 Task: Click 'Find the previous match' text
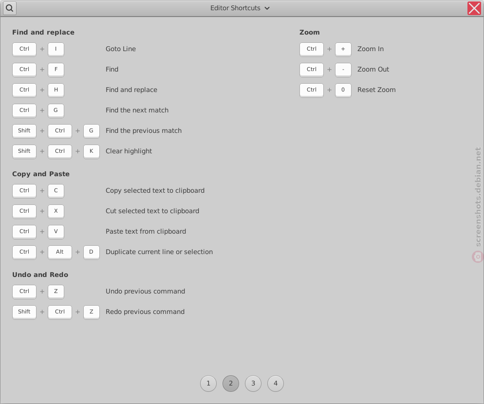tap(144, 130)
